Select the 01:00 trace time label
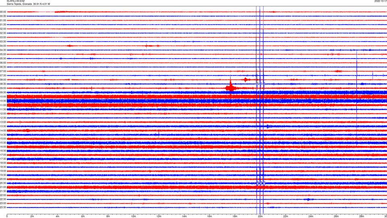 point(3,21)
